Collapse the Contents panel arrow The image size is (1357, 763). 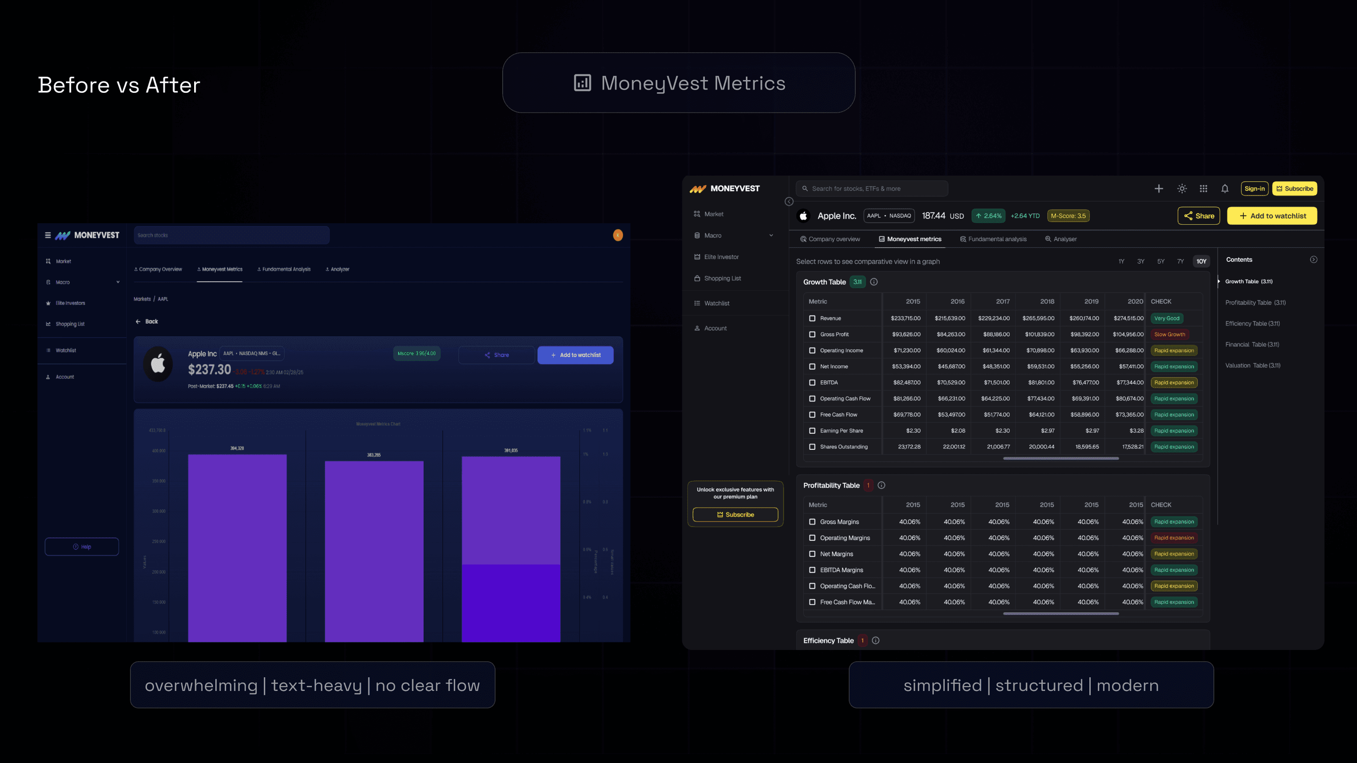pos(1314,260)
